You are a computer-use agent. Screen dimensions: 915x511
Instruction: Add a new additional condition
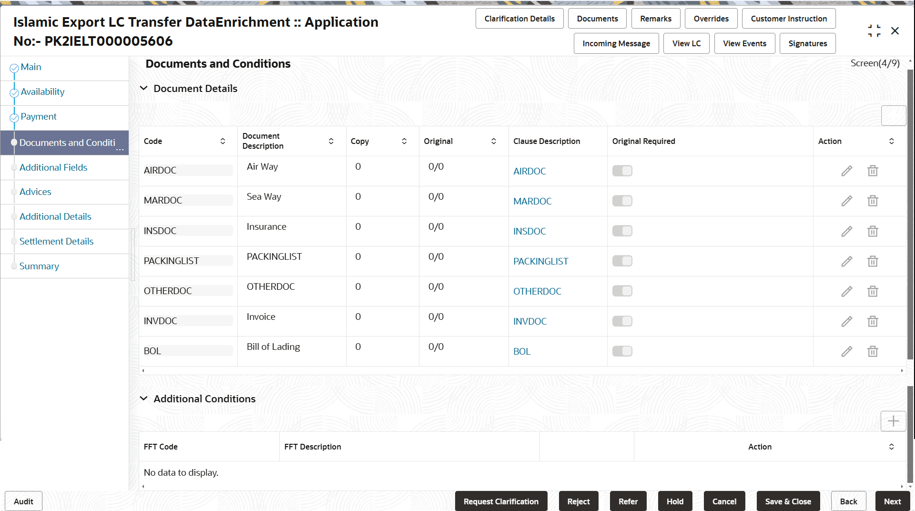pyautogui.click(x=893, y=421)
